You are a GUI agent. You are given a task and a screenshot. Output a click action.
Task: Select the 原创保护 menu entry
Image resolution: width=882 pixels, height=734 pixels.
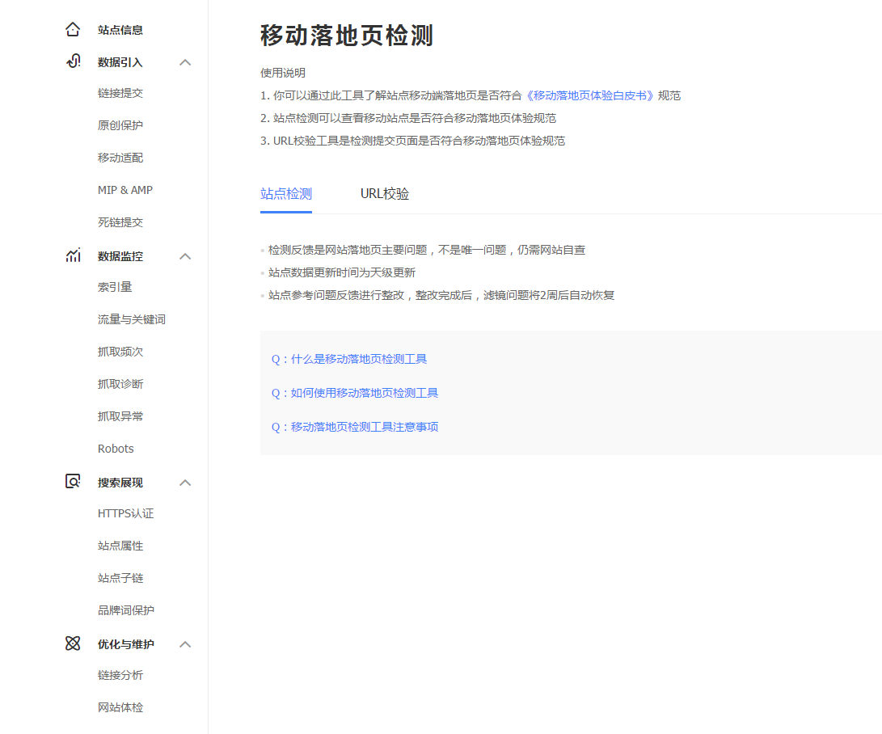[119, 124]
